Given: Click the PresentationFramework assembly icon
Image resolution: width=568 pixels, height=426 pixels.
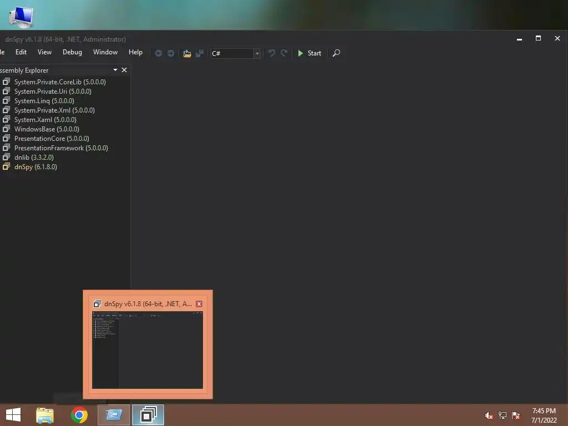Looking at the screenshot, I should (x=6, y=148).
